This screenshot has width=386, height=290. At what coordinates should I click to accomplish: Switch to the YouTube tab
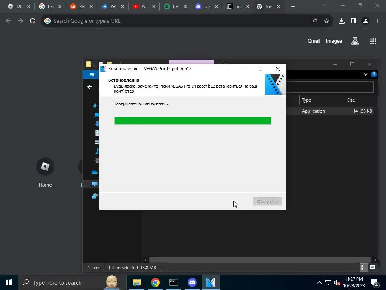(x=144, y=6)
